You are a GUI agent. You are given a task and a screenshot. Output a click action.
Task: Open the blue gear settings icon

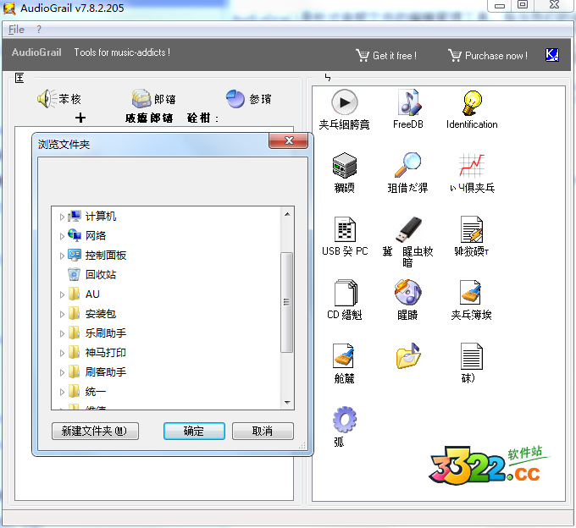345,419
